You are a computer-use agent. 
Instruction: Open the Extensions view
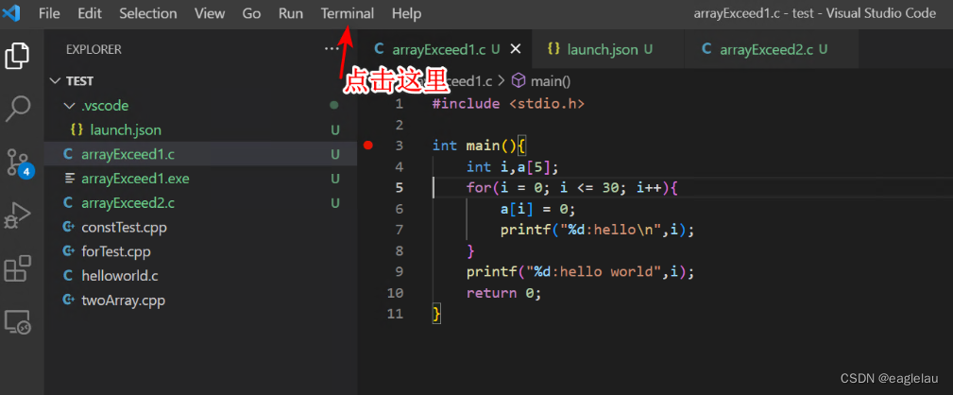[18, 268]
